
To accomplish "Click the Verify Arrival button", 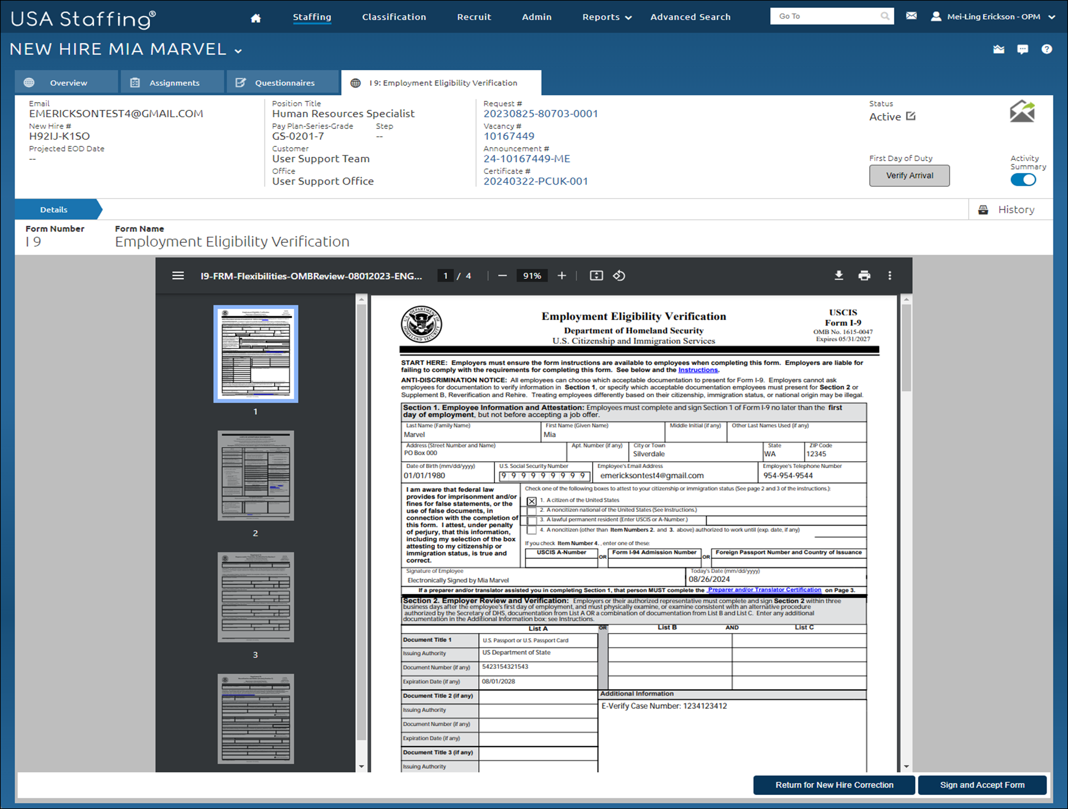I will pos(909,175).
